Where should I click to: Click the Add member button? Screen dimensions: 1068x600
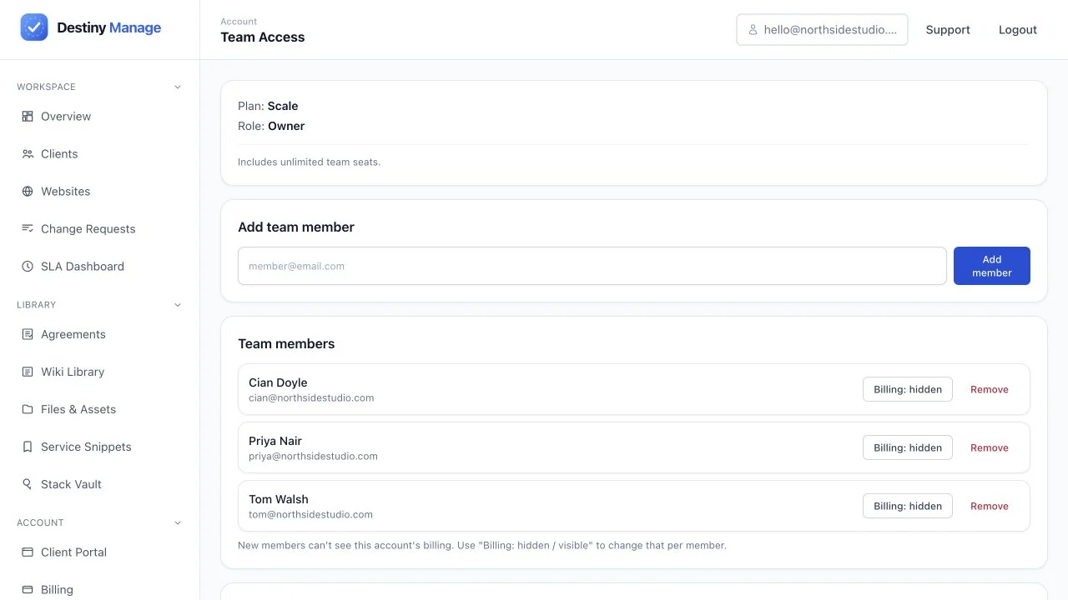coord(992,266)
